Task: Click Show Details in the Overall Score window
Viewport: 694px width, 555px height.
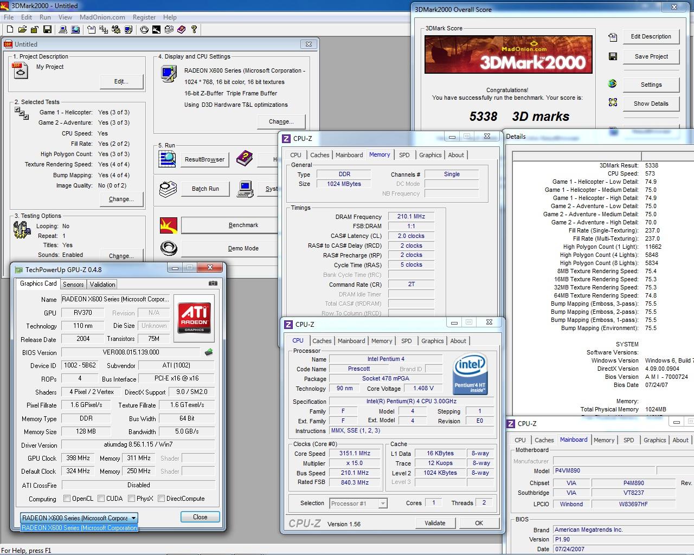Action: [x=651, y=104]
